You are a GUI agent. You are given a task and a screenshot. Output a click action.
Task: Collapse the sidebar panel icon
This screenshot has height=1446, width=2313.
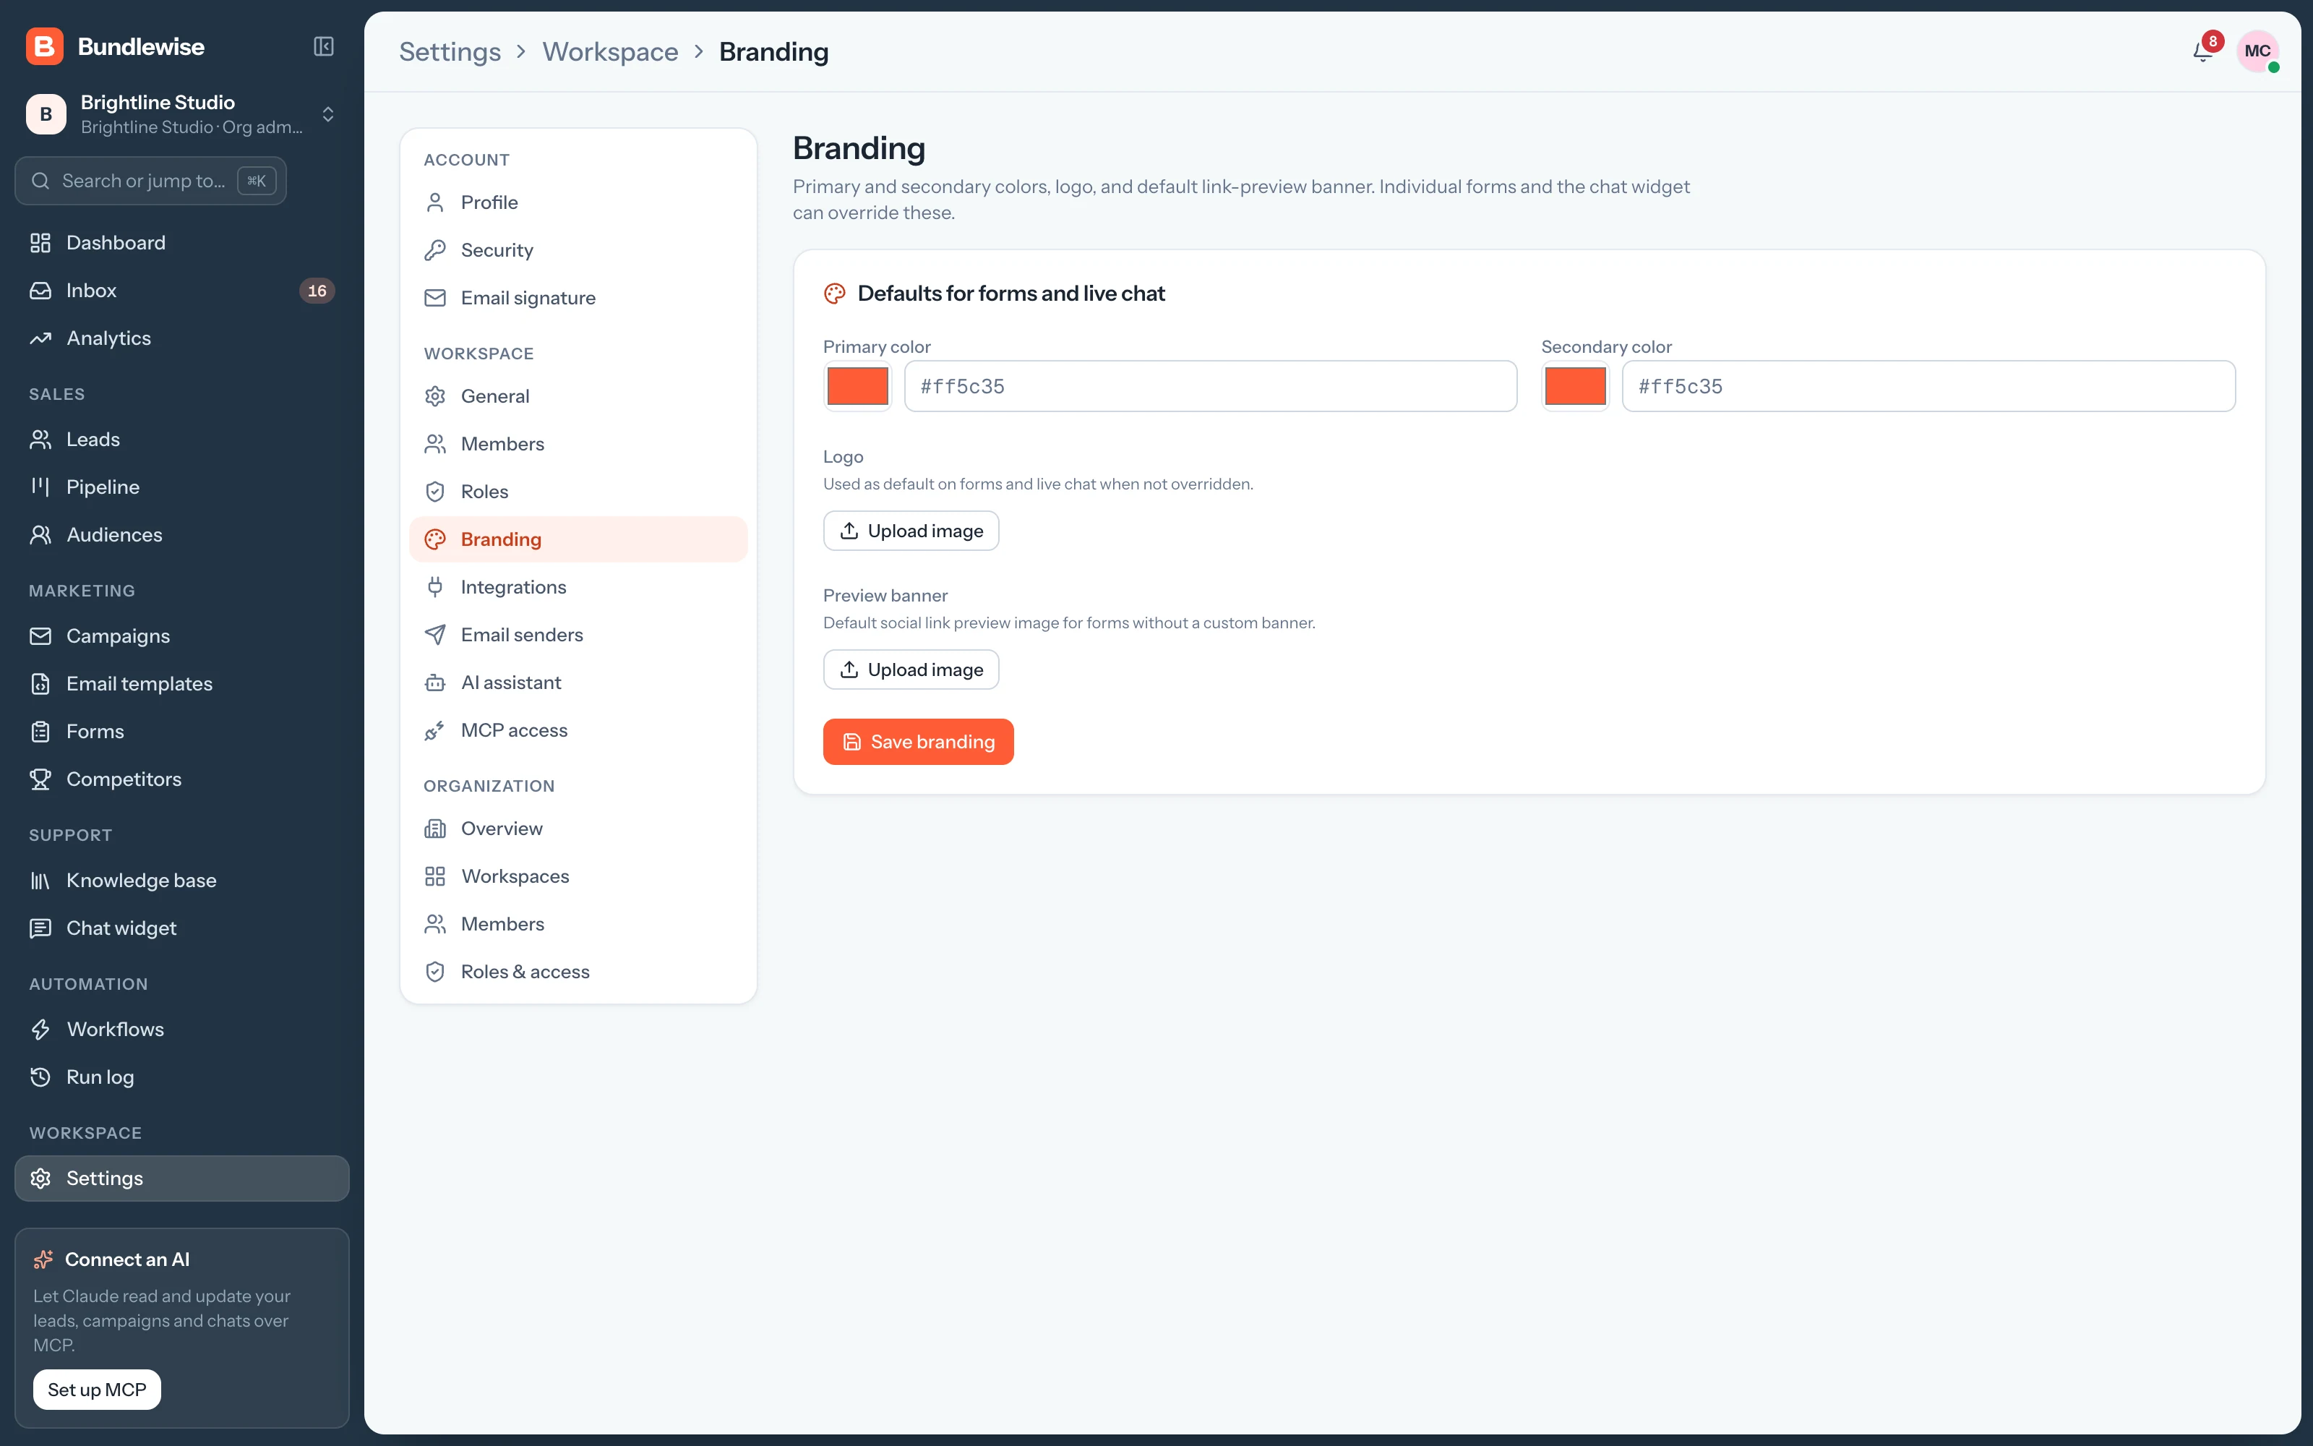click(x=323, y=47)
